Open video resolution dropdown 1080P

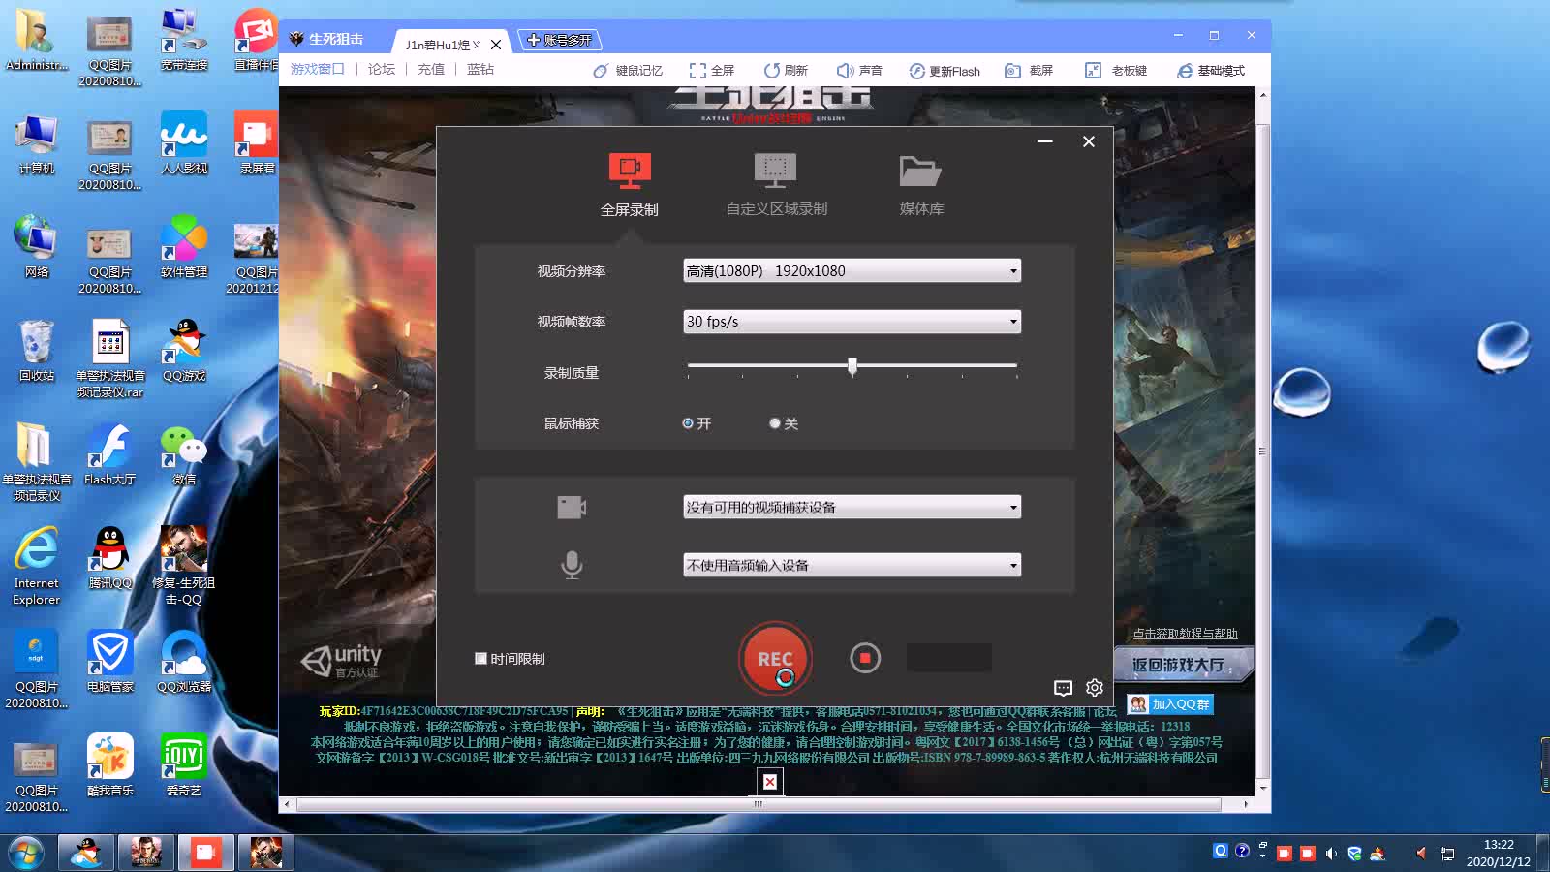point(852,270)
